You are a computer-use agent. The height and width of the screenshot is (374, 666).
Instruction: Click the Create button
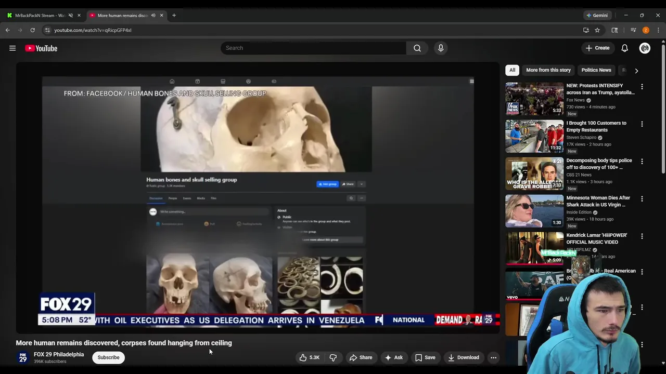click(x=597, y=48)
